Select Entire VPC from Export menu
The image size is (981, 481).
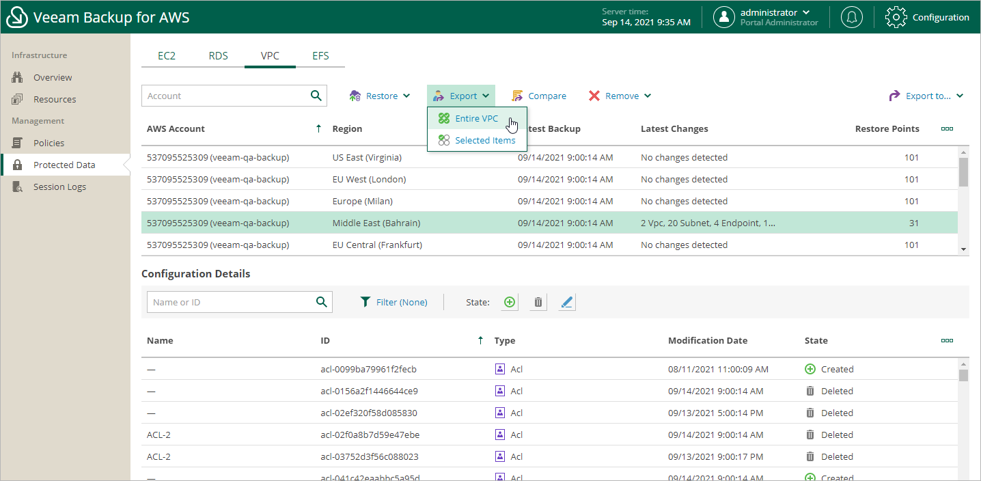tap(476, 118)
